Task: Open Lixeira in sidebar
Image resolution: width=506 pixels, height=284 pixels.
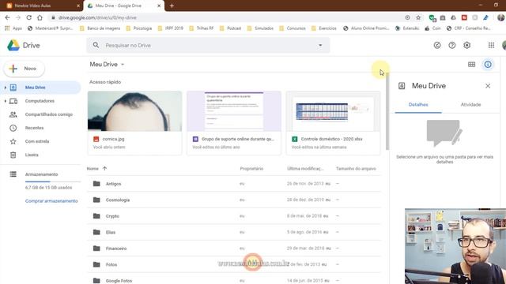Action: click(32, 155)
